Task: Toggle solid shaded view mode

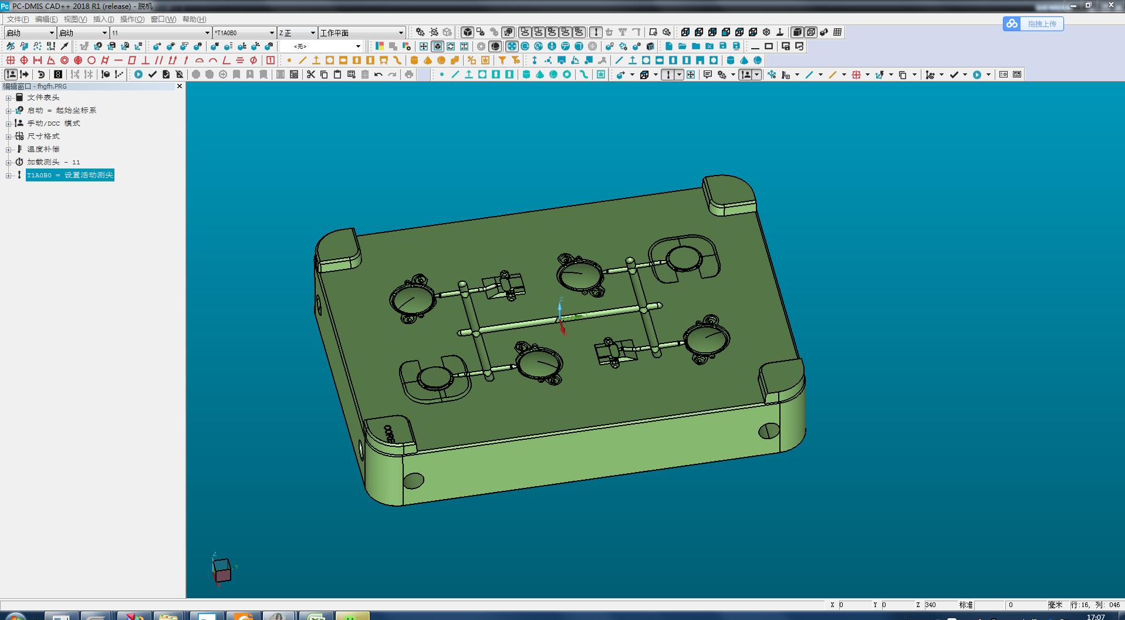Action: pyautogui.click(x=797, y=32)
